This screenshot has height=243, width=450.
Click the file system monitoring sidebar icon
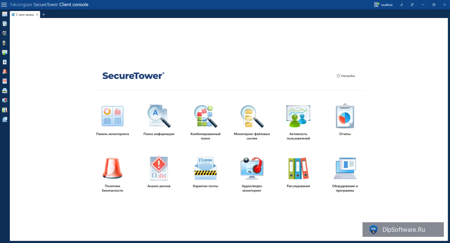(x=5, y=43)
